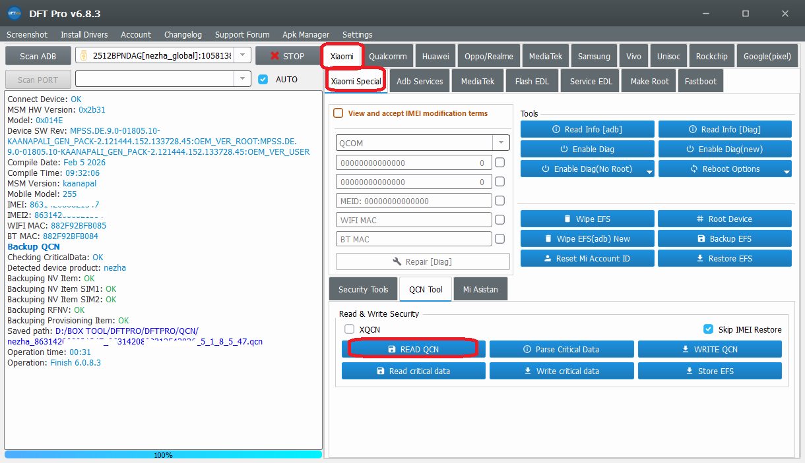The height and width of the screenshot is (463, 805).
Task: Click the refresh icon on Reboot Options
Action: (694, 169)
